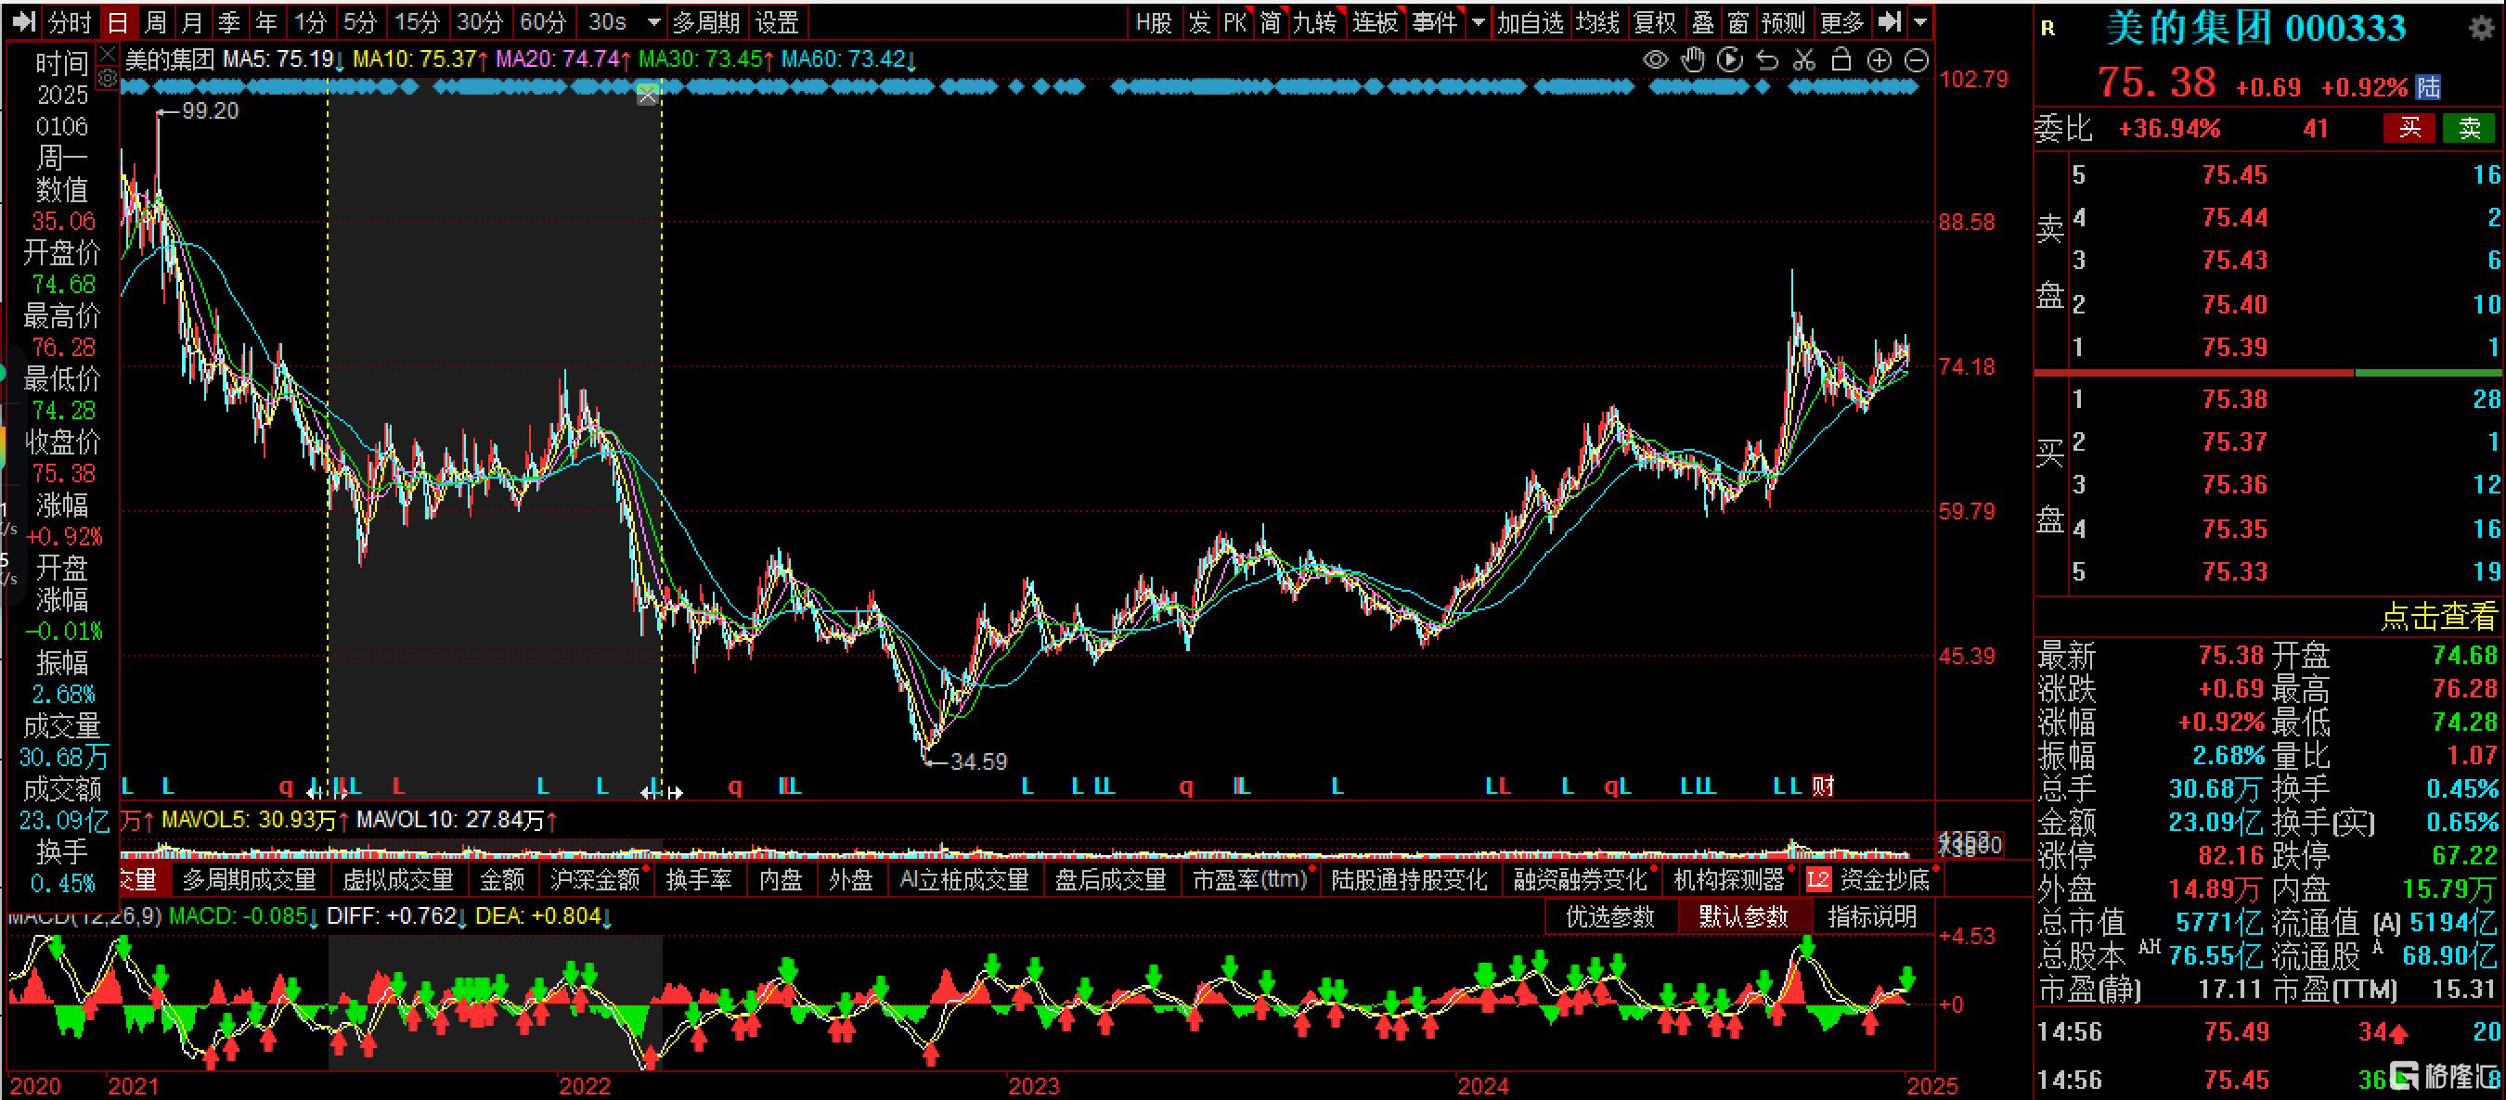Open 点击查看 link
The height and width of the screenshot is (1100, 2506).
tap(2438, 616)
